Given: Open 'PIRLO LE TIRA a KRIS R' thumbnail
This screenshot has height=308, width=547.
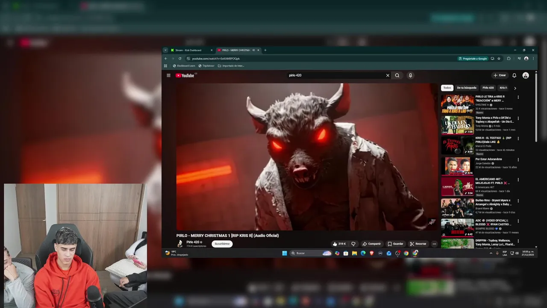Looking at the screenshot, I should pyautogui.click(x=457, y=104).
